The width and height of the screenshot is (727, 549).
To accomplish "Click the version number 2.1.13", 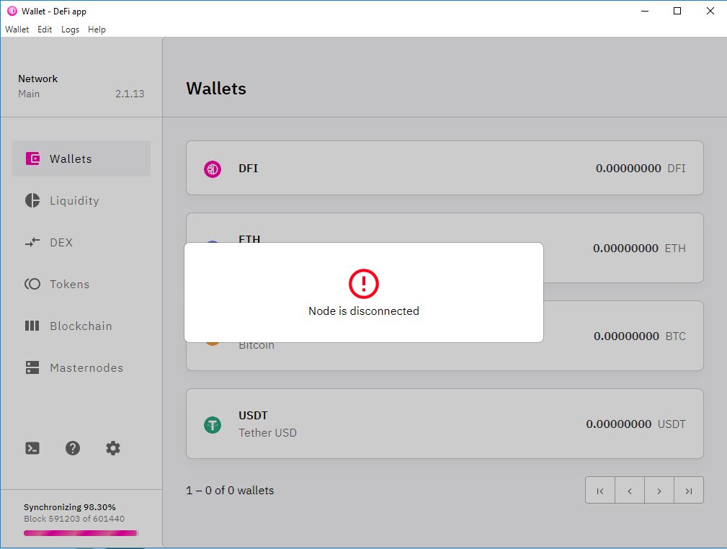I will [130, 94].
